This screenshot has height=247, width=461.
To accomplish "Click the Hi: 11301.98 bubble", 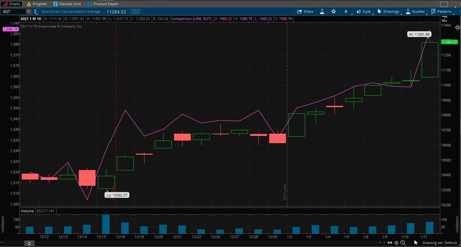I will click(419, 34).
